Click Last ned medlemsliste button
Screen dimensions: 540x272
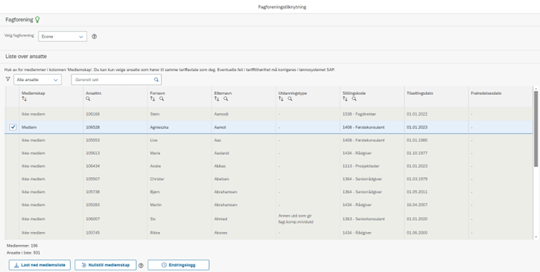pos(39,265)
